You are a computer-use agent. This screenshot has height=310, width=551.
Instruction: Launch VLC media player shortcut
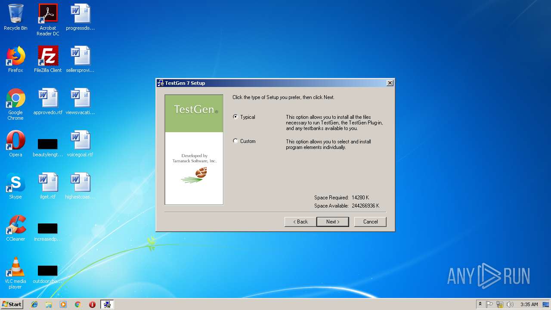pos(15,273)
